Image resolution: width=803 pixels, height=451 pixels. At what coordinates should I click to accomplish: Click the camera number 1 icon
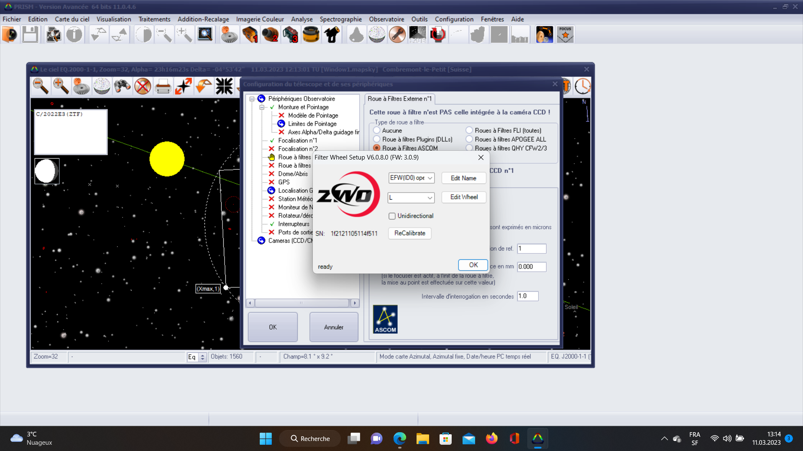tap(250, 35)
